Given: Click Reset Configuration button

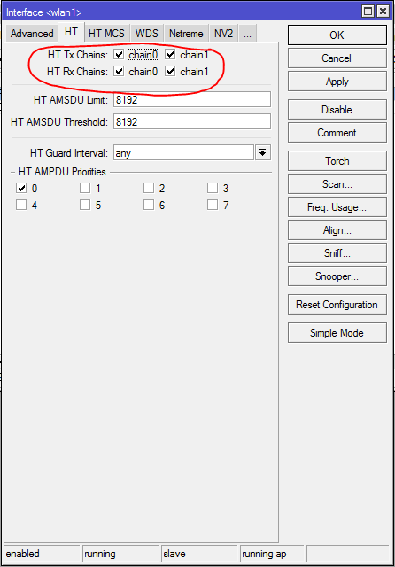Looking at the screenshot, I should pos(337,305).
